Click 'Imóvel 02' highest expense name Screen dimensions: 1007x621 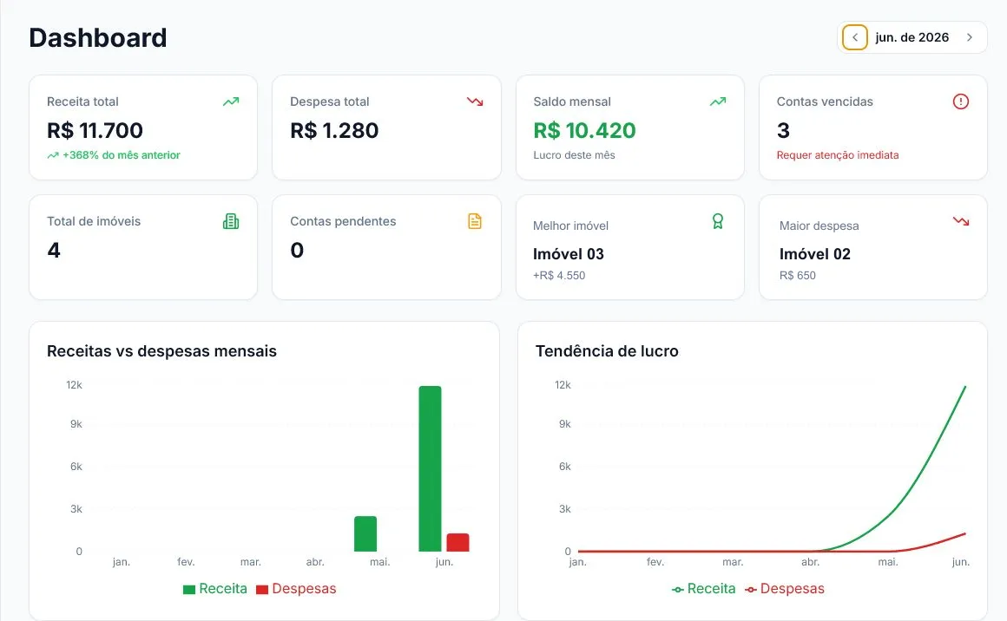pos(815,254)
